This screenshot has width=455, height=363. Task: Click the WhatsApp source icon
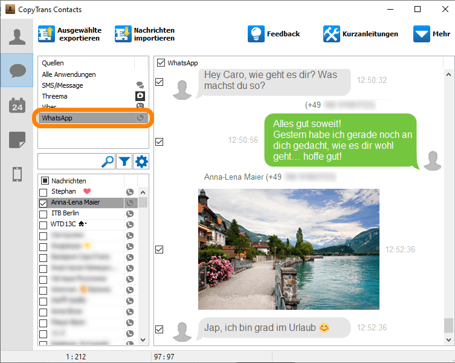140,118
